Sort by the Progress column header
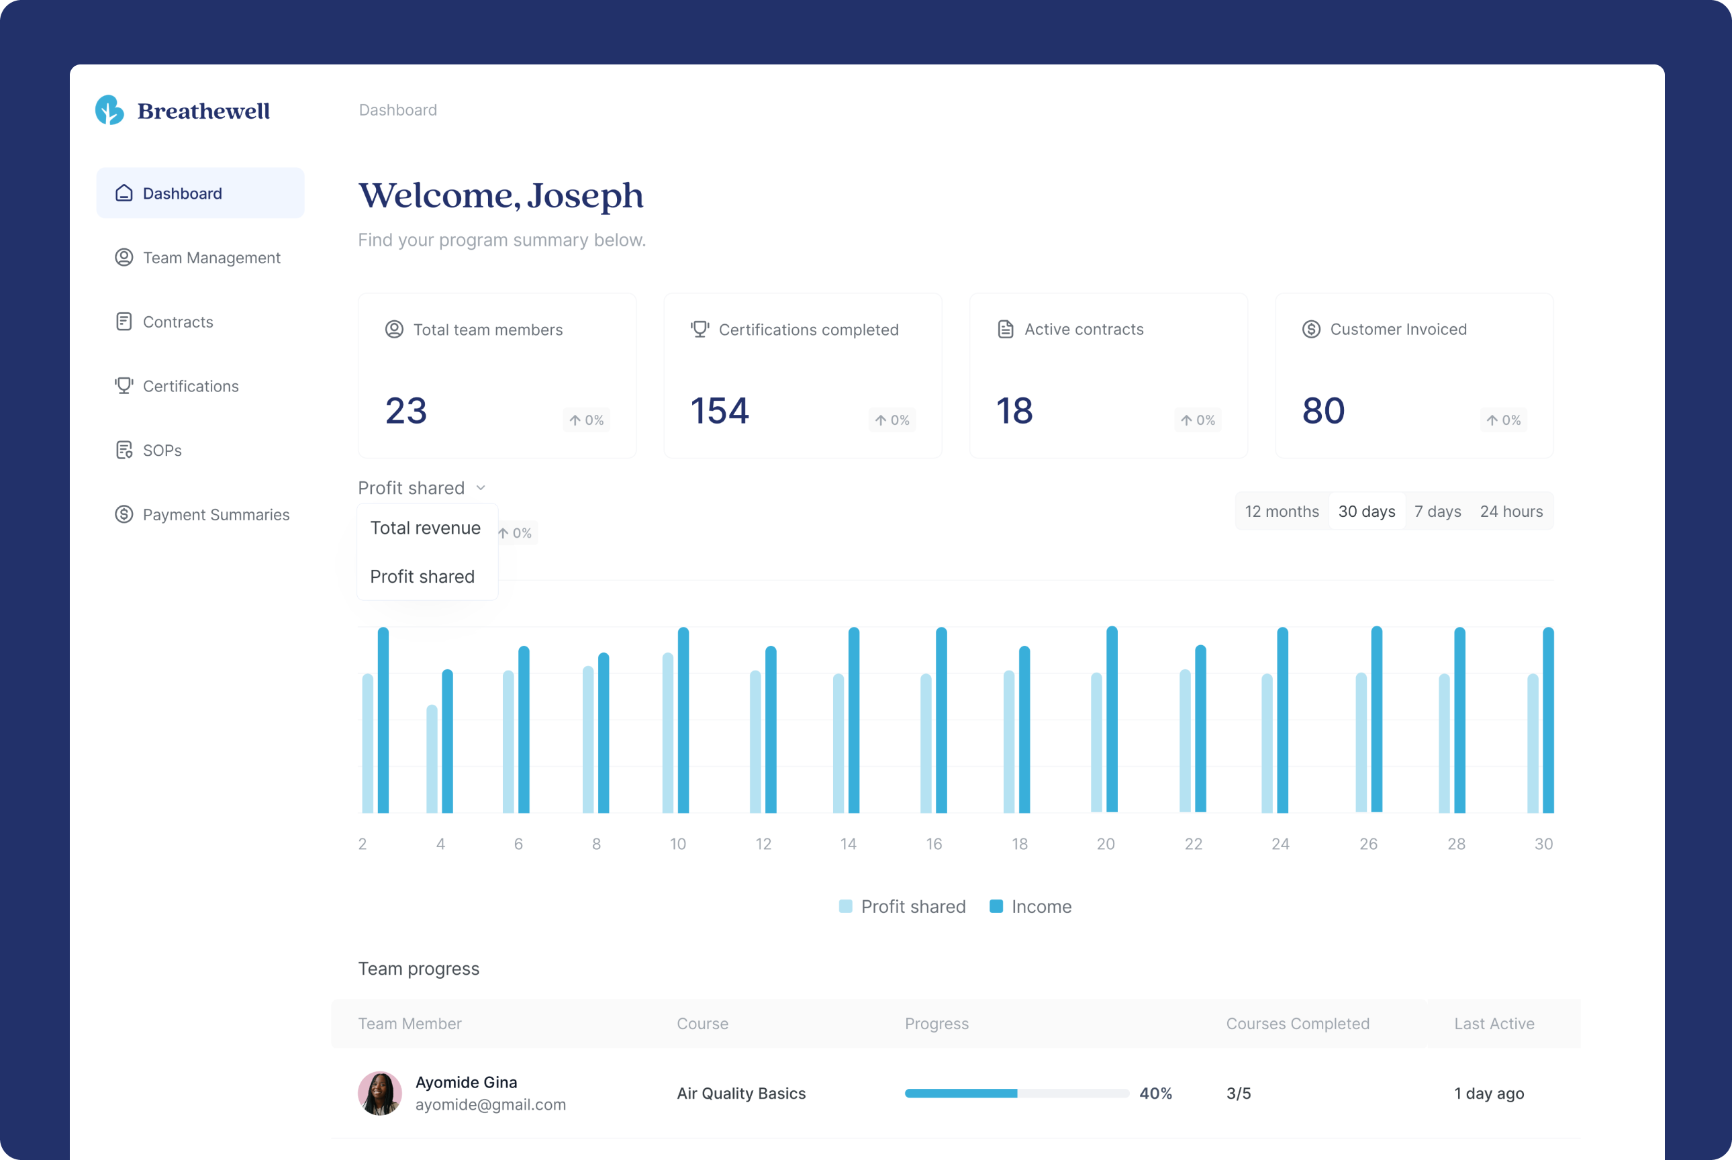The height and width of the screenshot is (1160, 1732). pos(936,1023)
